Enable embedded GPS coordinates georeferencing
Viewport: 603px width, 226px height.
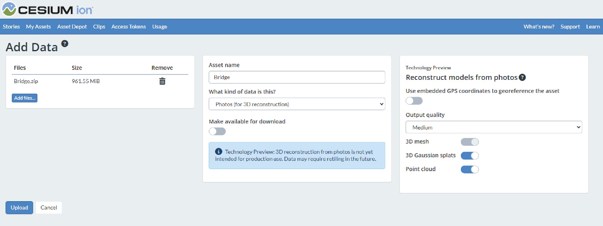[414, 101]
